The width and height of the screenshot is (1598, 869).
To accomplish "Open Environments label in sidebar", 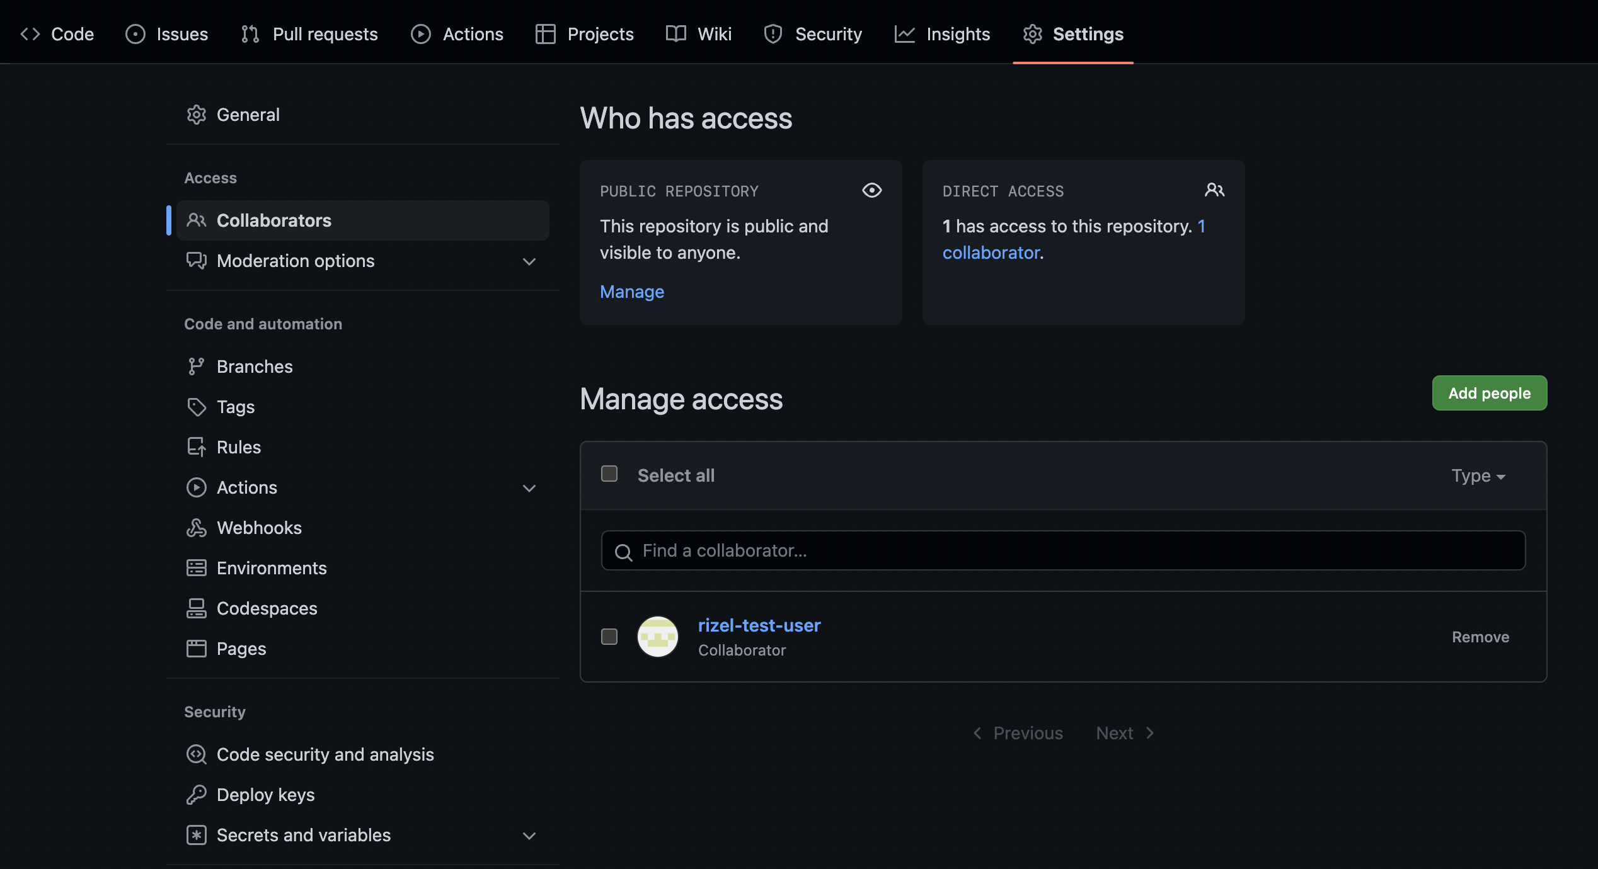I will (272, 568).
